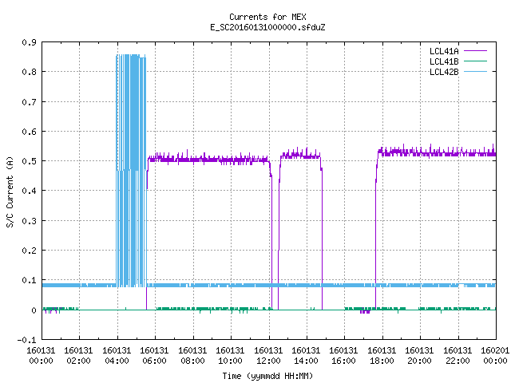Click the 160131 06:00 x-axis tick label

pos(154,356)
